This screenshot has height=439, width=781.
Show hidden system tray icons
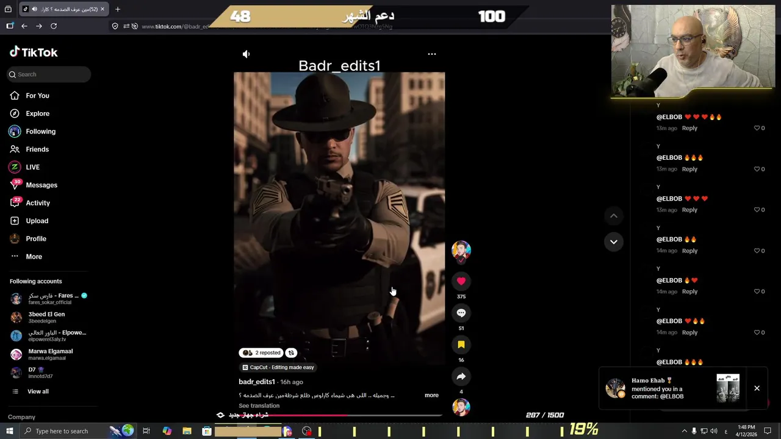tap(684, 431)
